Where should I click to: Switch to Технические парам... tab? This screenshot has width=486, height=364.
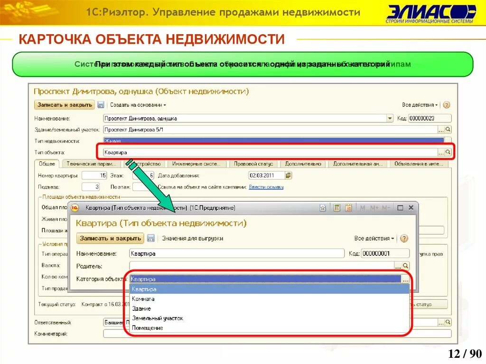pyautogui.click(x=91, y=164)
